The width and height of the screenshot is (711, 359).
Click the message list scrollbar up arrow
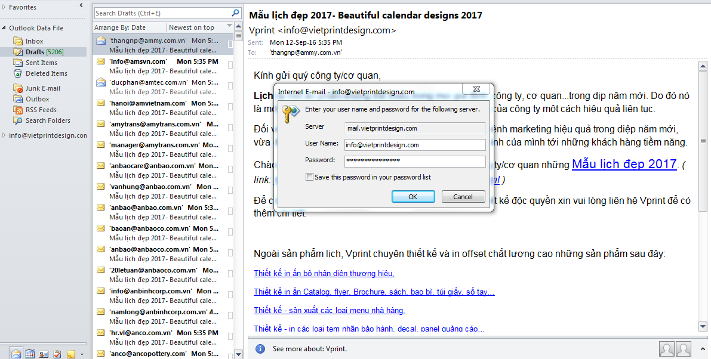tap(239, 26)
